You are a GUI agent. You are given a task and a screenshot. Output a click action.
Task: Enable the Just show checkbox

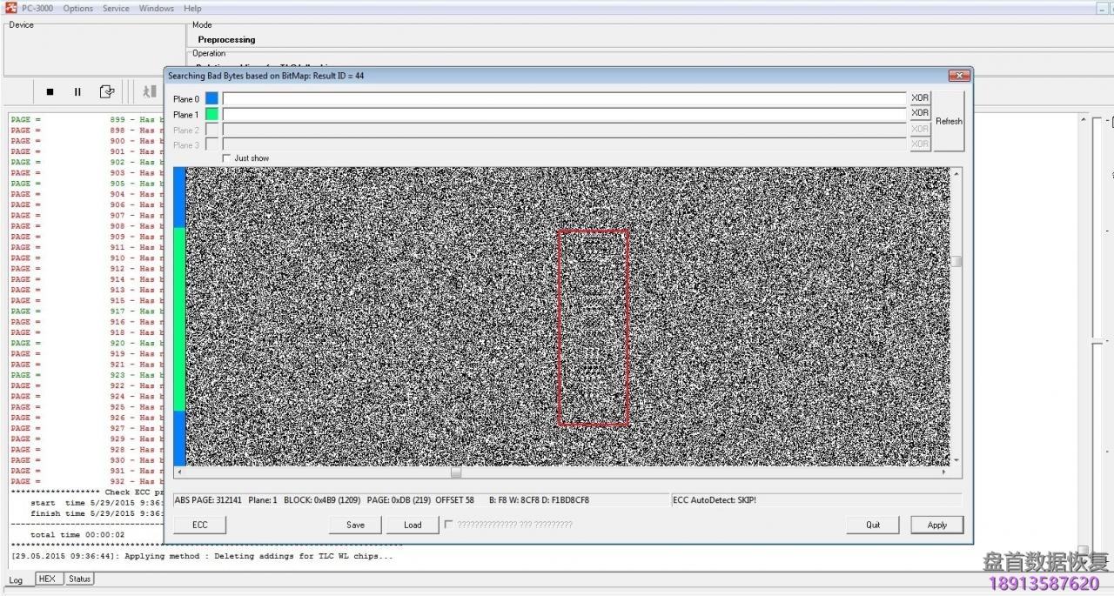click(227, 158)
